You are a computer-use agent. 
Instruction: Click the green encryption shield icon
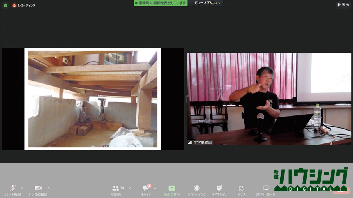point(5,5)
